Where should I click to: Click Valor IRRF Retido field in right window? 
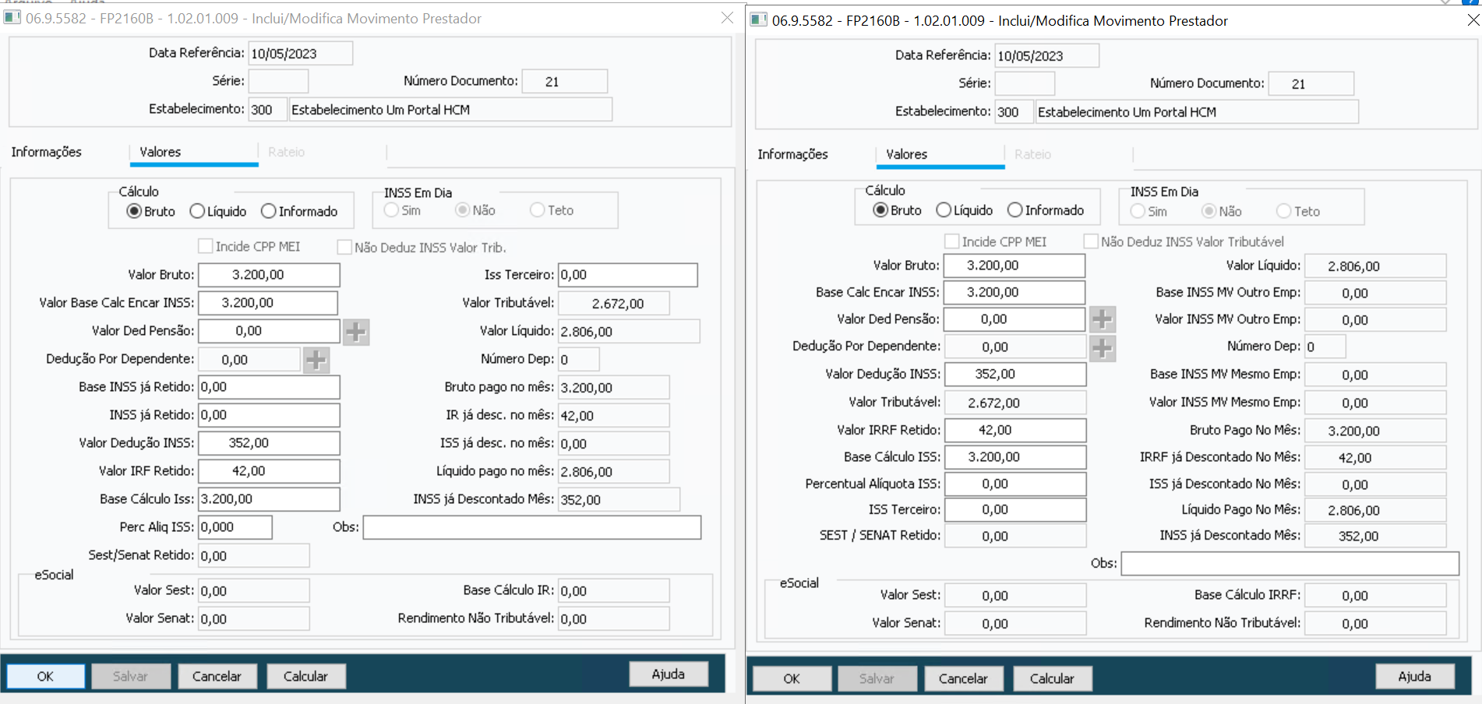tap(1015, 430)
